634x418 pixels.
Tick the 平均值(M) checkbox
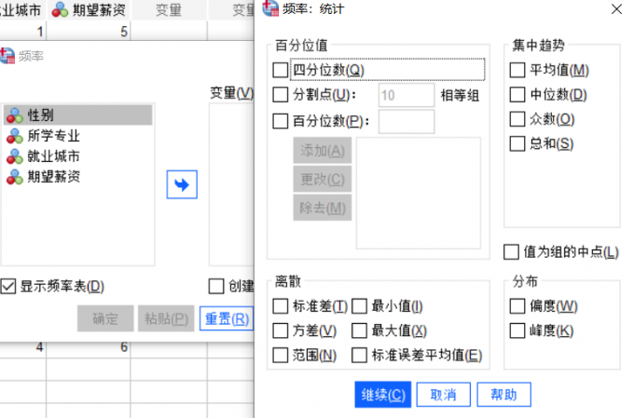tap(517, 70)
